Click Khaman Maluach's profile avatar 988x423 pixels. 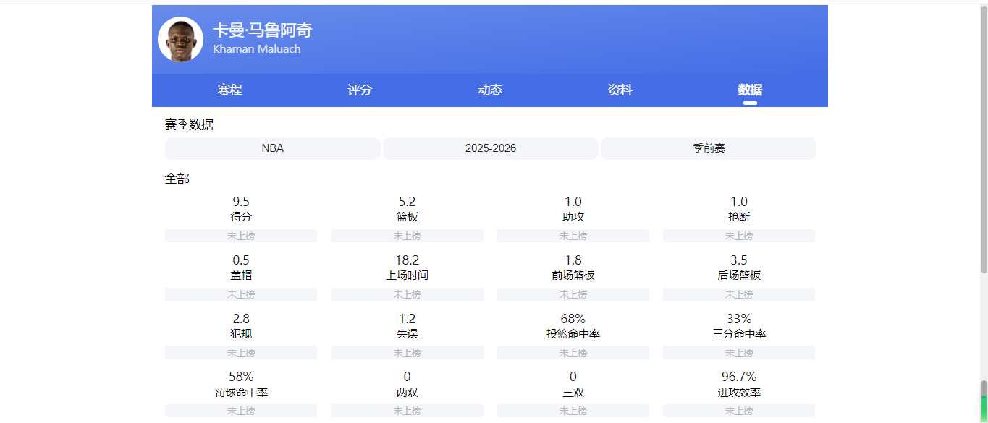[180, 39]
